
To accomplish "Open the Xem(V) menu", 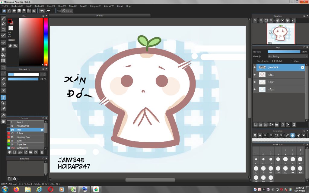I will (x=84, y=6).
